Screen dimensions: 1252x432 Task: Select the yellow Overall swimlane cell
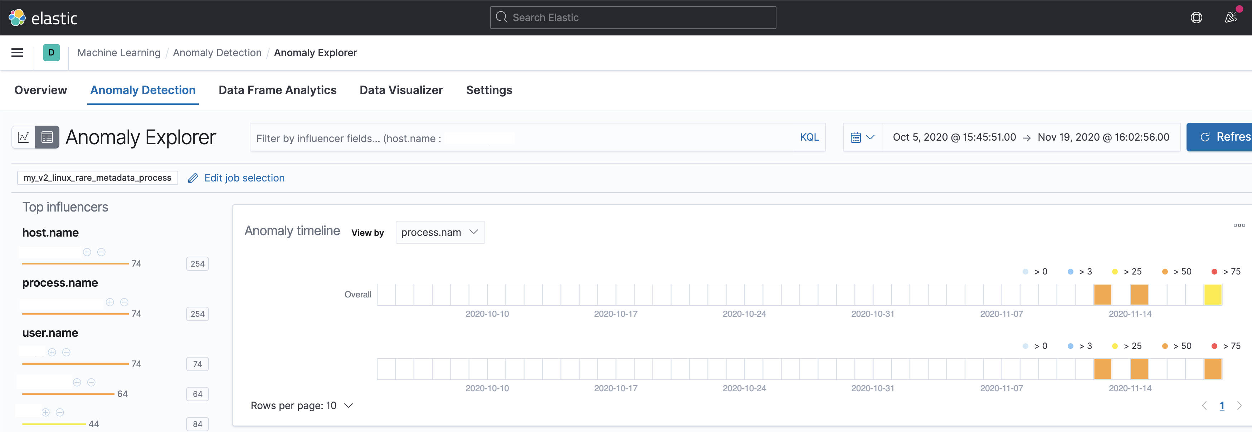click(x=1213, y=295)
